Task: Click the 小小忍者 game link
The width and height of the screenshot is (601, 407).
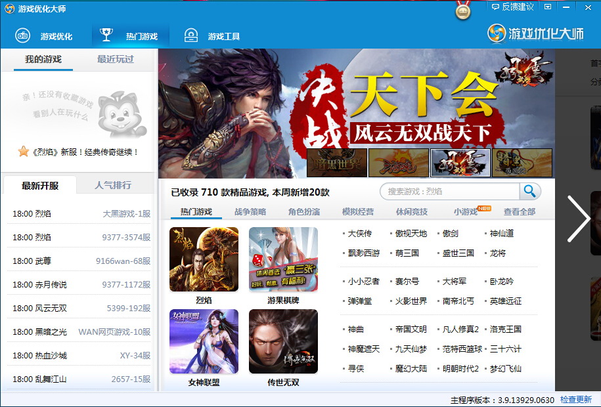Action: [x=364, y=282]
